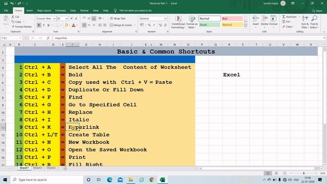
Task: Open Microsoft Edge from taskbar
Action: pos(109,179)
